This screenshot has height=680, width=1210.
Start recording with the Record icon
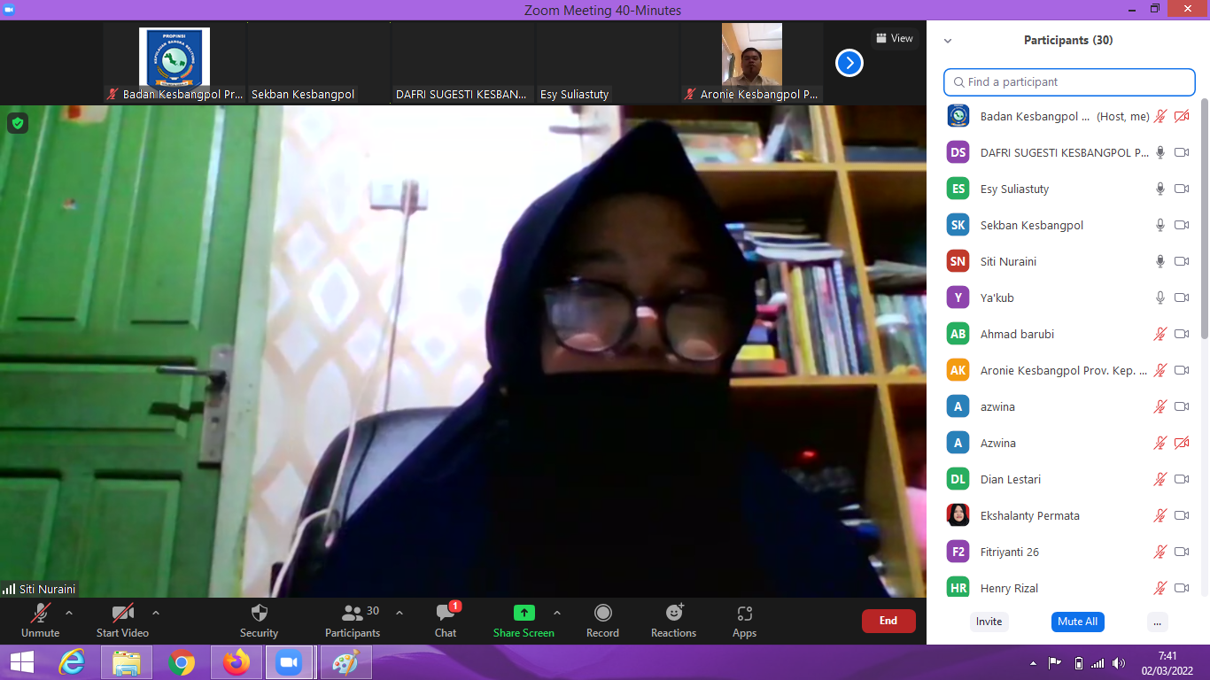coord(602,614)
